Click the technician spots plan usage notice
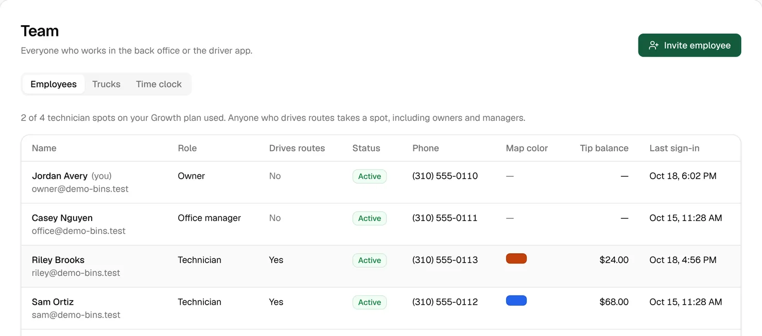Screen dimensions: 762x336 point(273,118)
